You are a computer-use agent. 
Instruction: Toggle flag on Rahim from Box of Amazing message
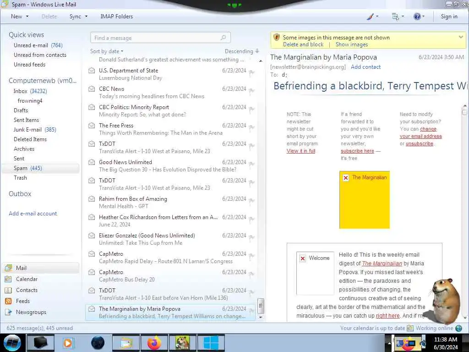click(251, 201)
